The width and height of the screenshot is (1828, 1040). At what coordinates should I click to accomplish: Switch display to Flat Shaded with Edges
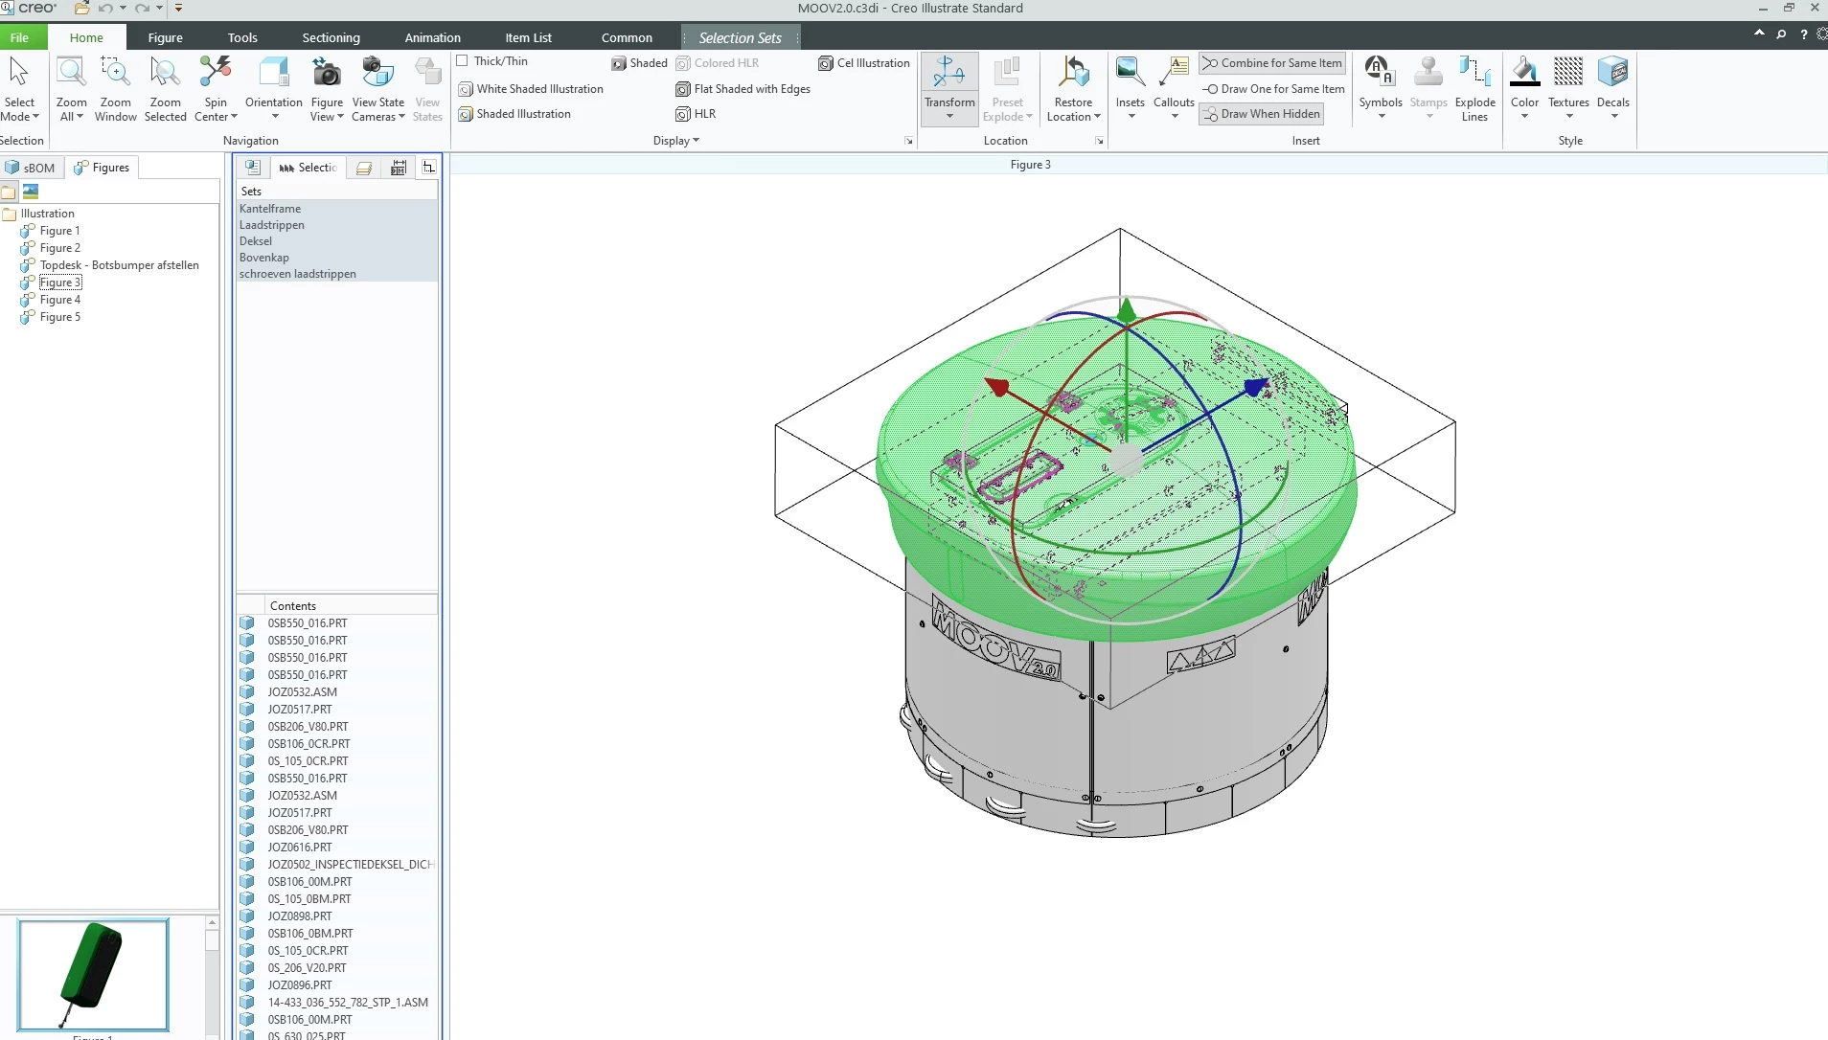(x=743, y=89)
